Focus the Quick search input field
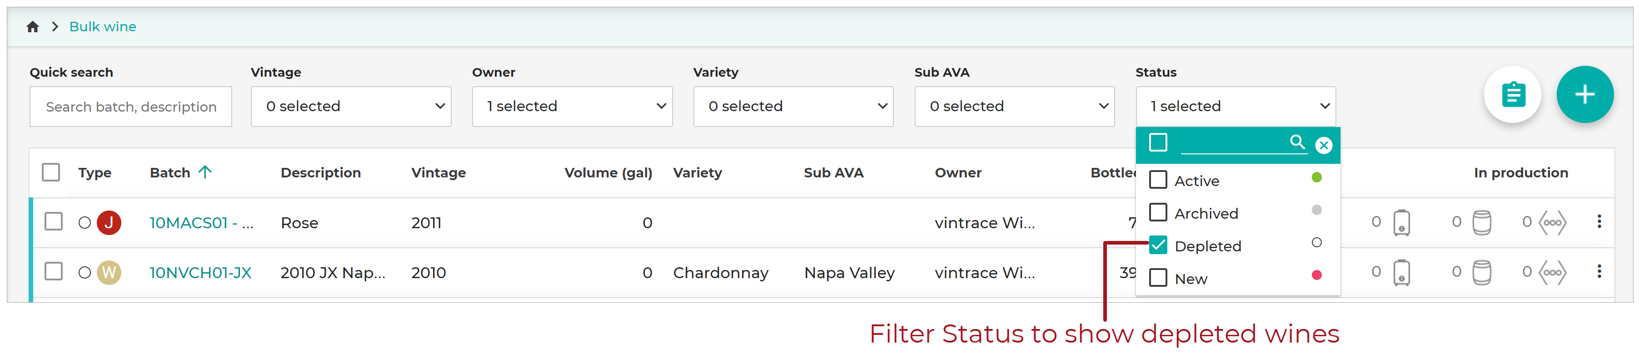Viewport: 1639px width, 363px height. tap(130, 106)
